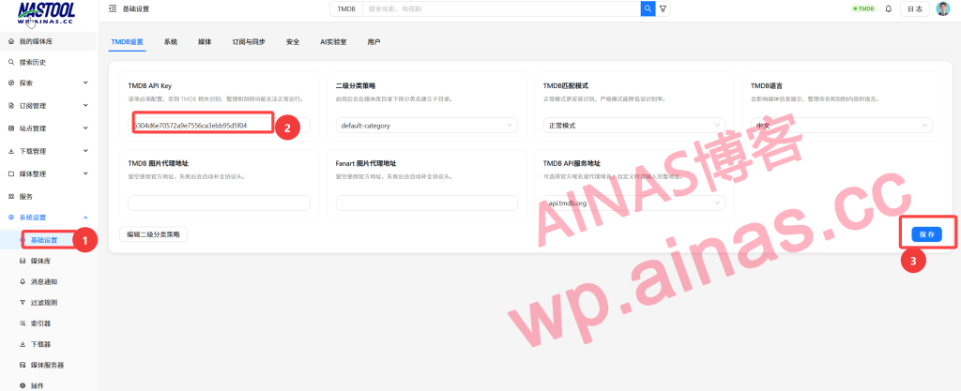Click the Fanart 图片代理地址 input field
This screenshot has height=391, width=961.
pyautogui.click(x=427, y=203)
